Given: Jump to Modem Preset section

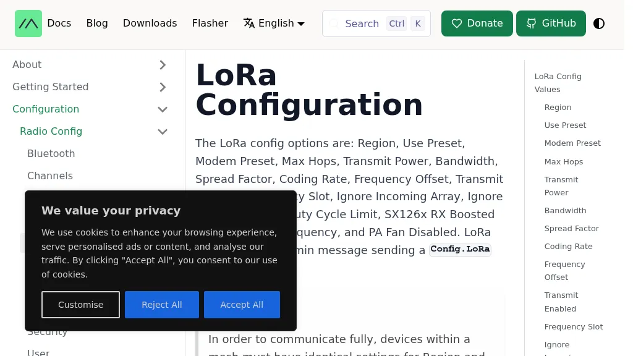Looking at the screenshot, I should tap(572, 143).
